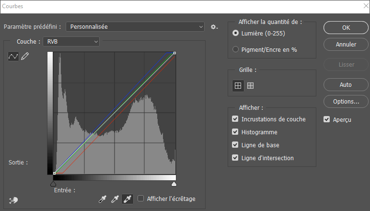The image size is (370, 211).
Task: Choose the simple 4x4 grid icon
Action: point(237,85)
